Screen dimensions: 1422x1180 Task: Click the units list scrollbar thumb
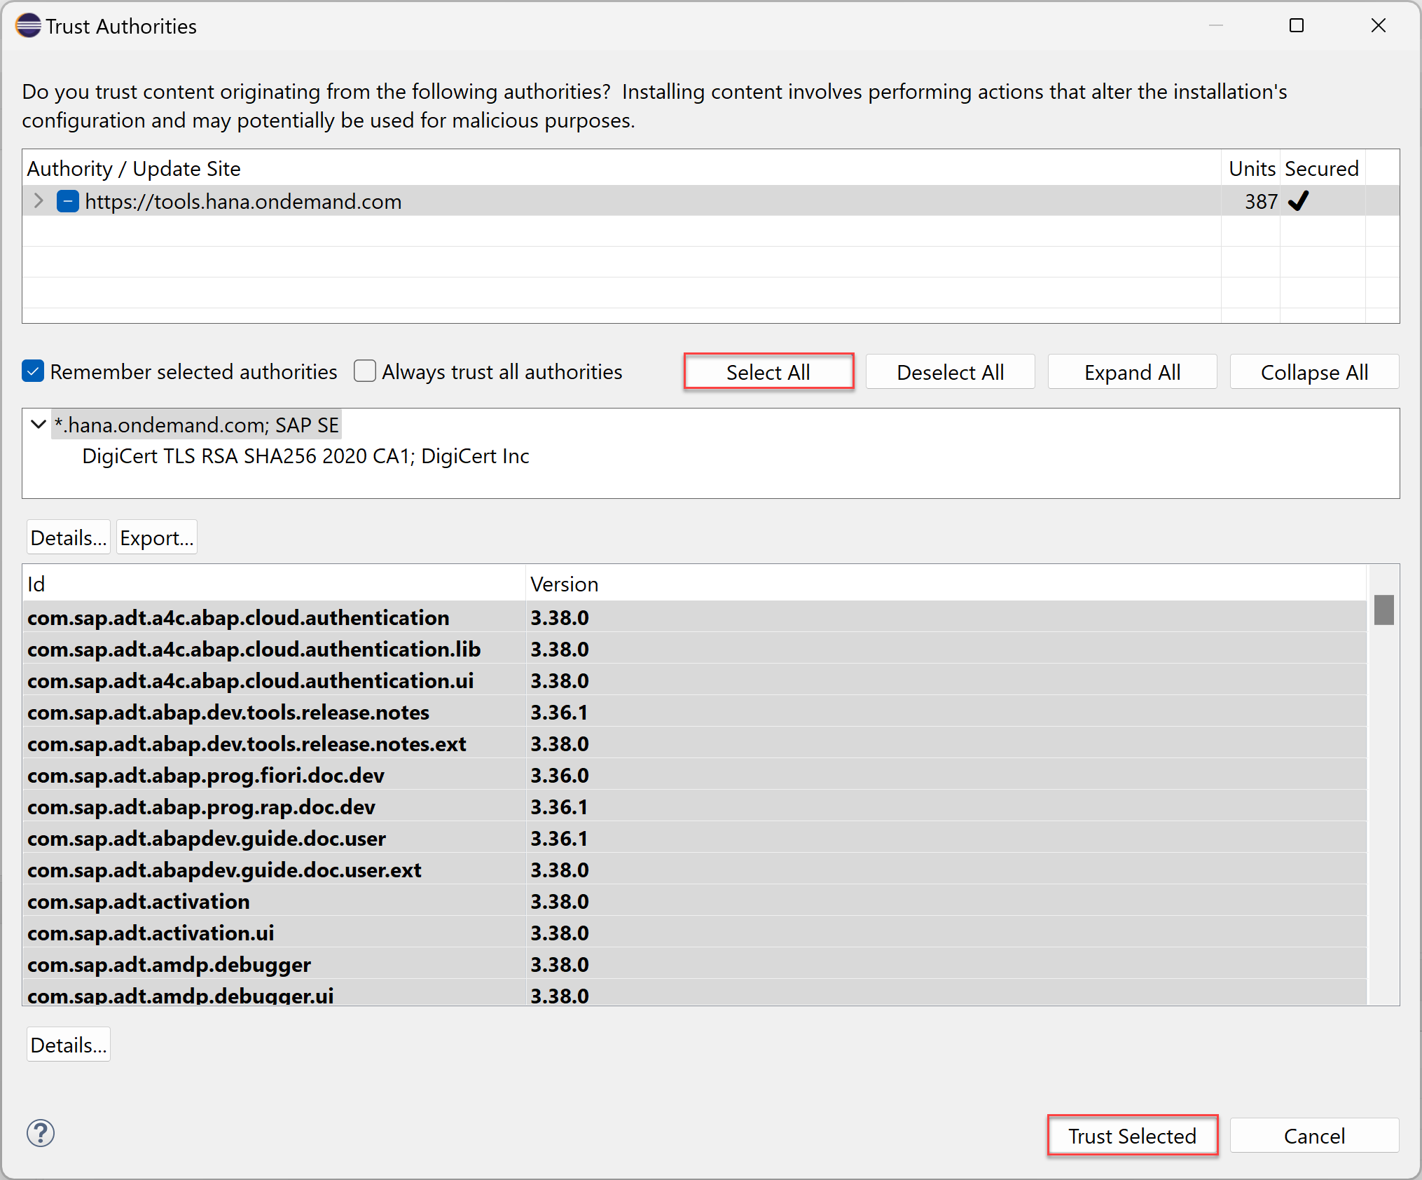pos(1383,610)
